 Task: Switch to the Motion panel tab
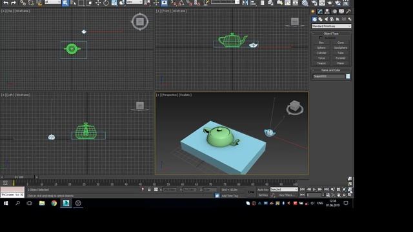point(334,12)
